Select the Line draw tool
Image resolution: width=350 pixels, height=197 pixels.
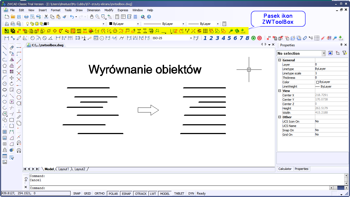5,48
